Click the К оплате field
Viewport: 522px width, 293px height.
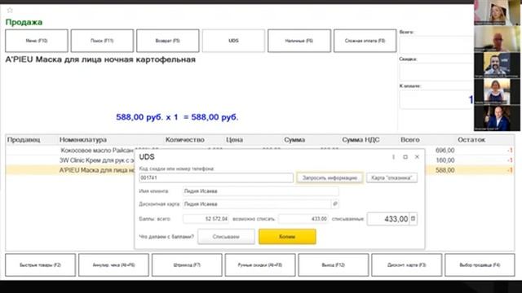click(x=436, y=99)
